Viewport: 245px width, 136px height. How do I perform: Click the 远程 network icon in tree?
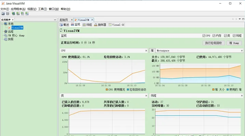coord(6,32)
